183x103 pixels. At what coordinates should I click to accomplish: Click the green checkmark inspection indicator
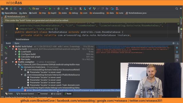point(178,24)
